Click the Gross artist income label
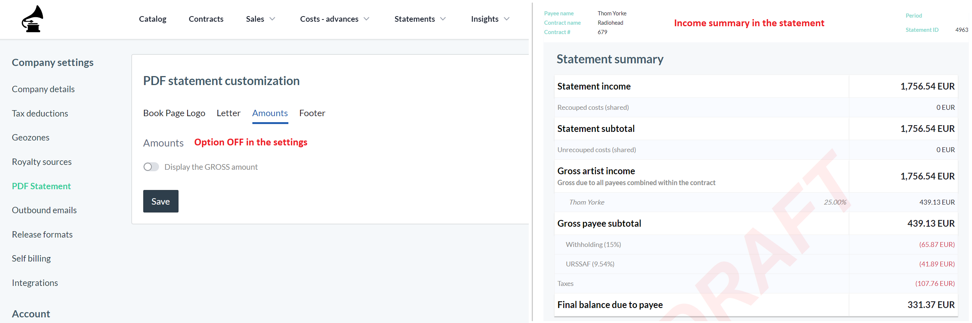The width and height of the screenshot is (972, 323). [x=596, y=171]
